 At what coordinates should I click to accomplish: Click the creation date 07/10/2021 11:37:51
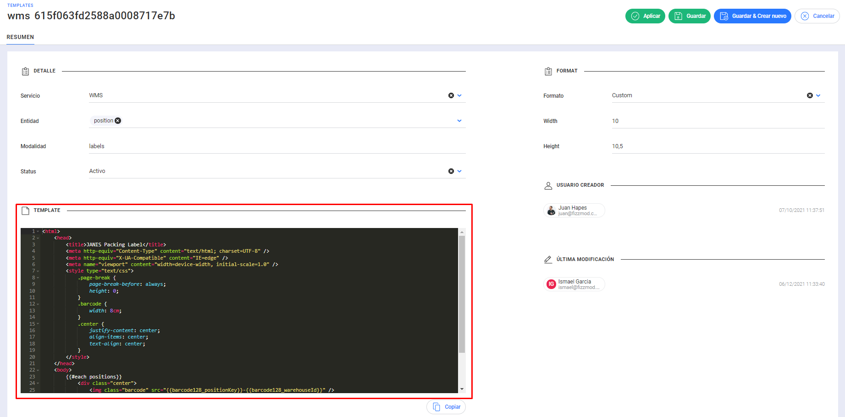click(801, 211)
